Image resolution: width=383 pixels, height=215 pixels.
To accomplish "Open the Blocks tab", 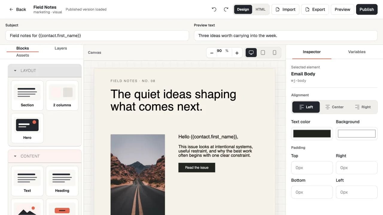I will (x=23, y=48).
